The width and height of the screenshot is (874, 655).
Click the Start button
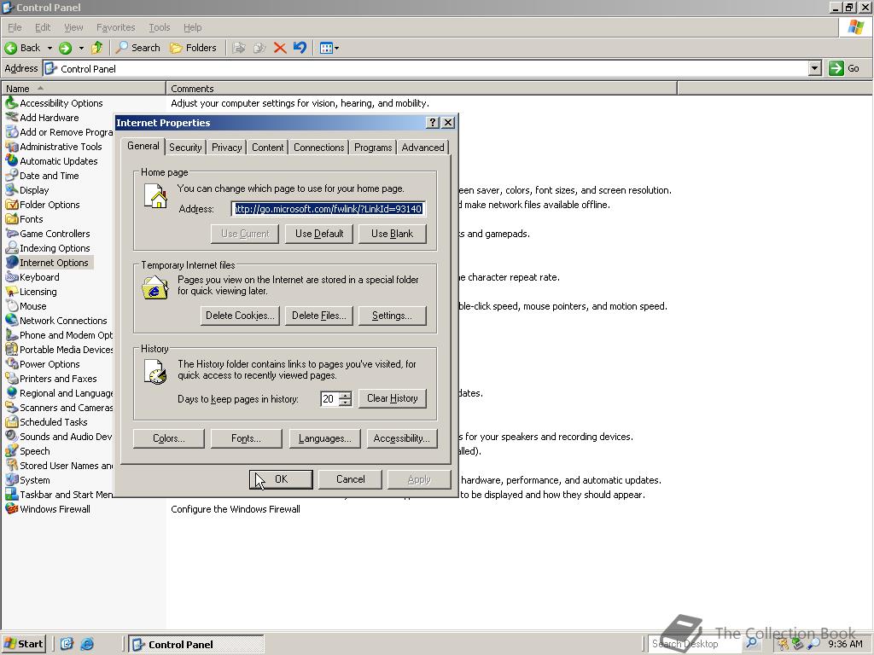(x=23, y=644)
